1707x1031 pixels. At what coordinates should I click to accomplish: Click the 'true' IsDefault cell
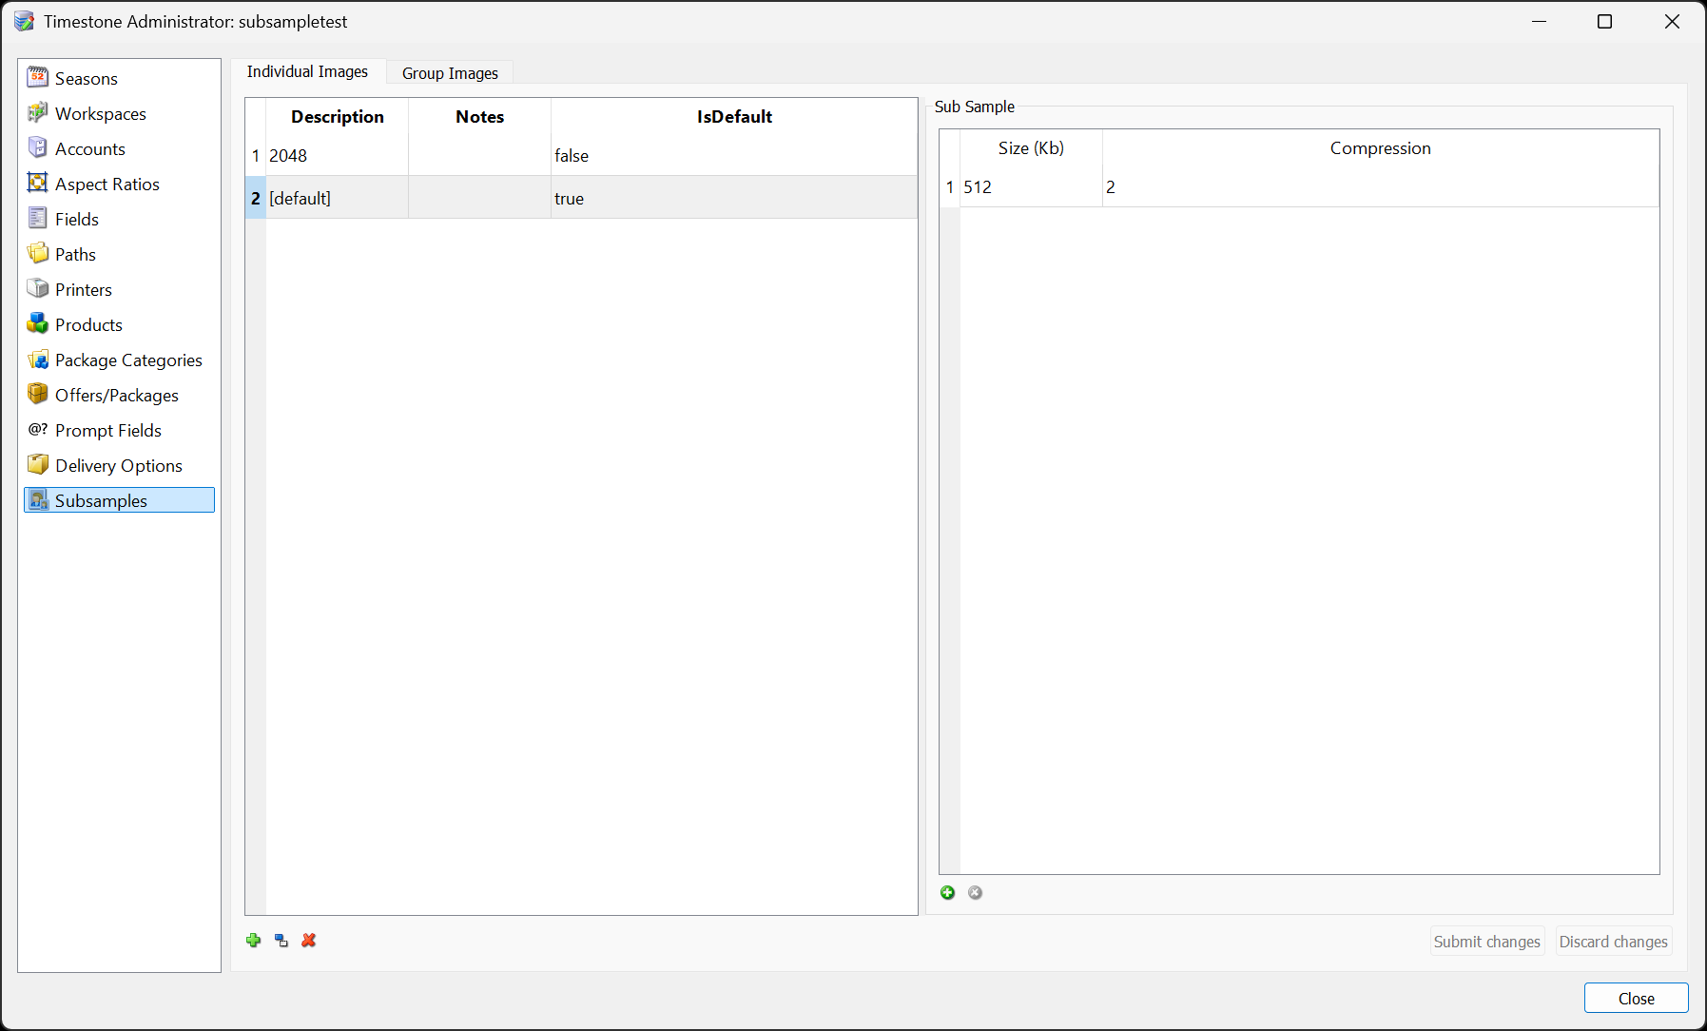click(x=734, y=198)
